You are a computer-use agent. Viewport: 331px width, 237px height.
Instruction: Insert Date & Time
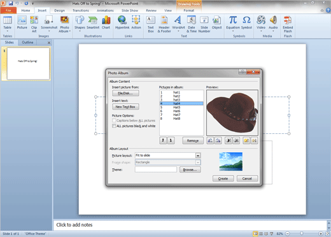pyautogui.click(x=192, y=24)
